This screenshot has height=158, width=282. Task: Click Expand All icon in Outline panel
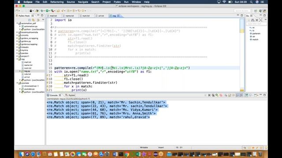[261, 20]
